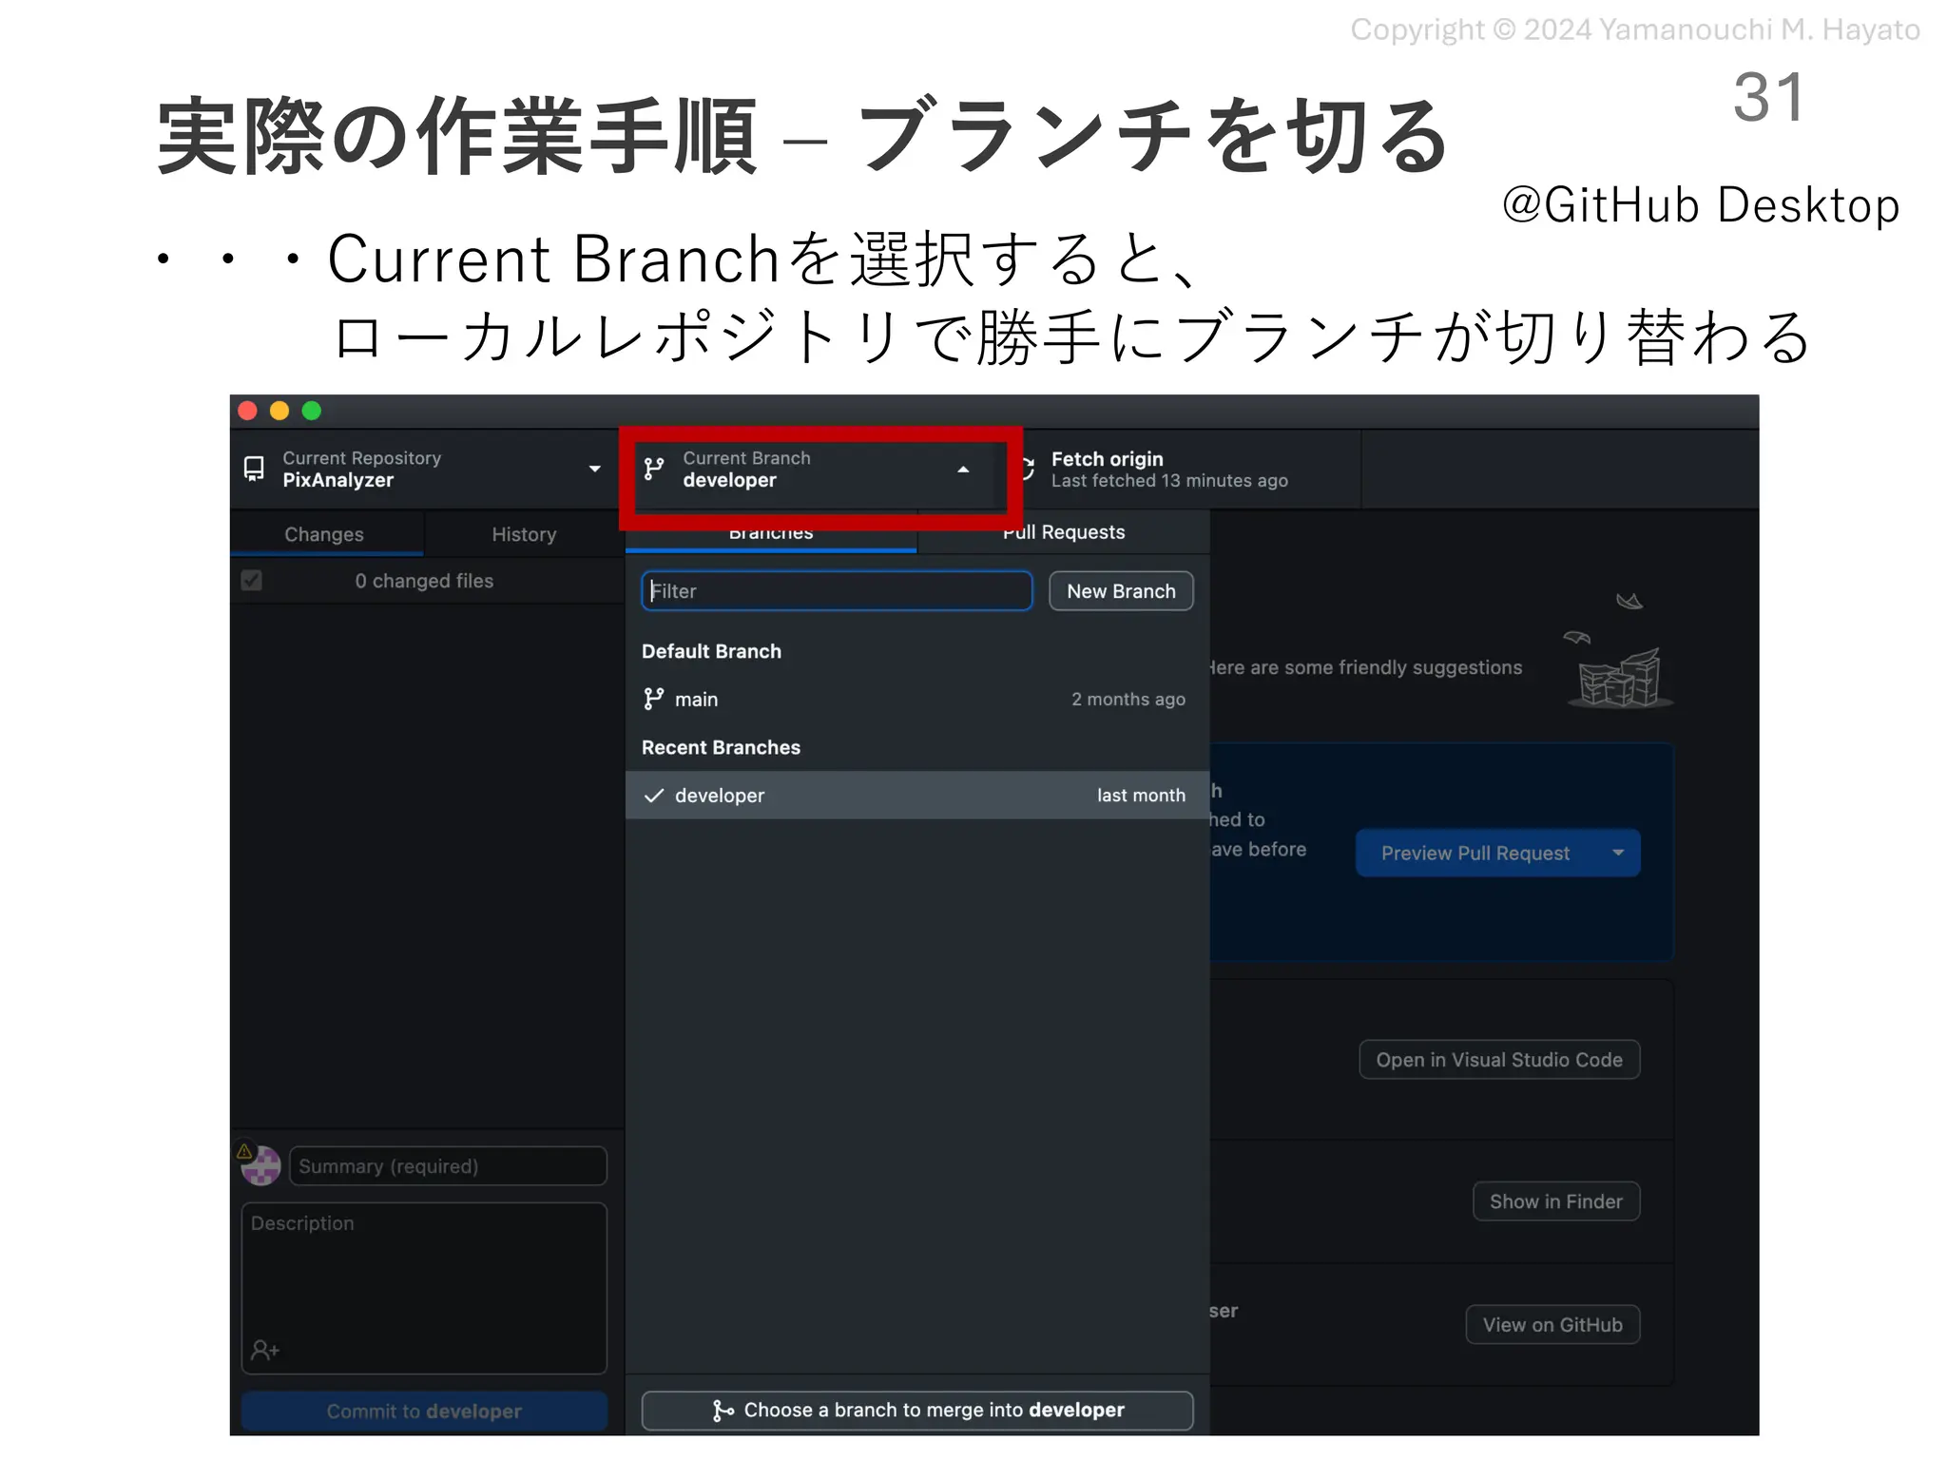Click the 'last month' timestamp
The image size is (1947, 1460).
click(1141, 796)
